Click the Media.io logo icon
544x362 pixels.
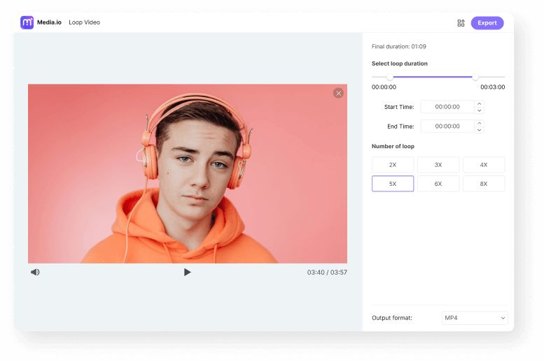(x=27, y=22)
